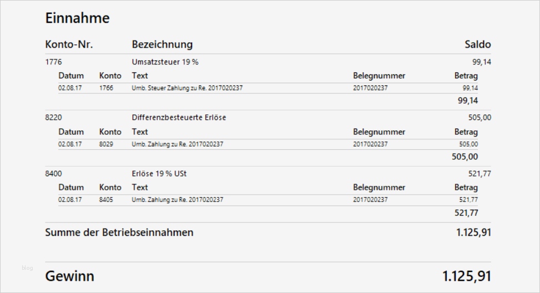Click the Konto cell showing 8405
Image resolution: width=540 pixels, height=293 pixels.
tap(106, 200)
